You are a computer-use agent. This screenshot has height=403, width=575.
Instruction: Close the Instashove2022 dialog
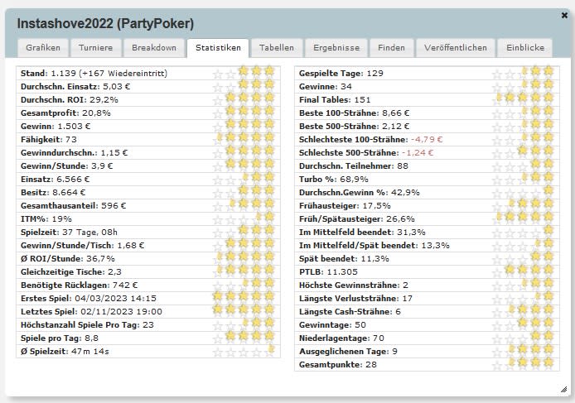click(x=564, y=15)
